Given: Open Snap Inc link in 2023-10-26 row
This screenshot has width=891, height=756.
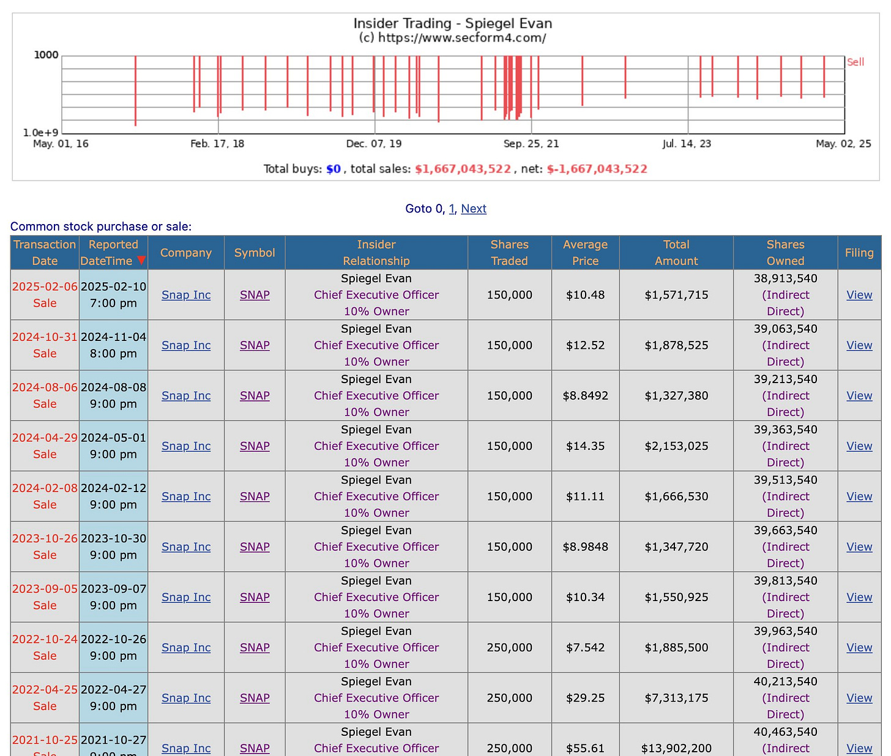Looking at the screenshot, I should 186,547.
